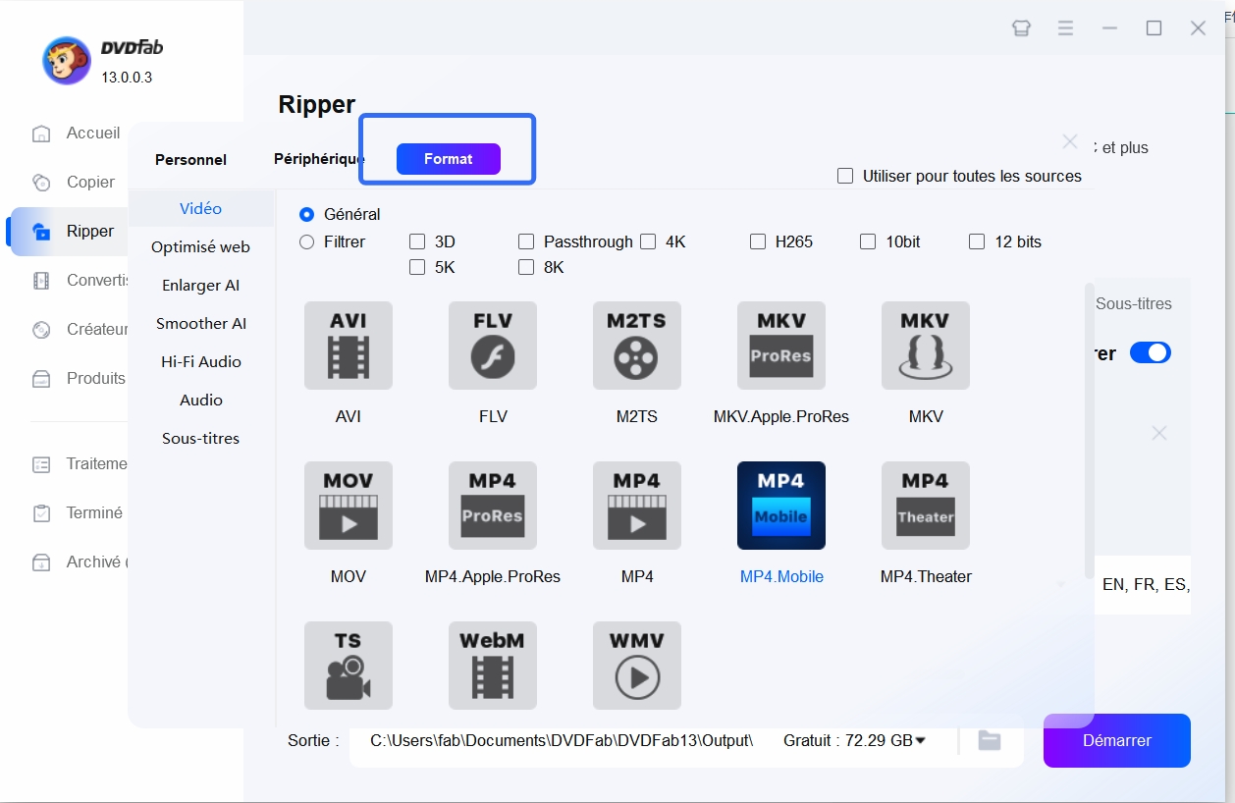1235x803 pixels.
Task: Select the MP4.Mobile format icon
Action: [781, 506]
